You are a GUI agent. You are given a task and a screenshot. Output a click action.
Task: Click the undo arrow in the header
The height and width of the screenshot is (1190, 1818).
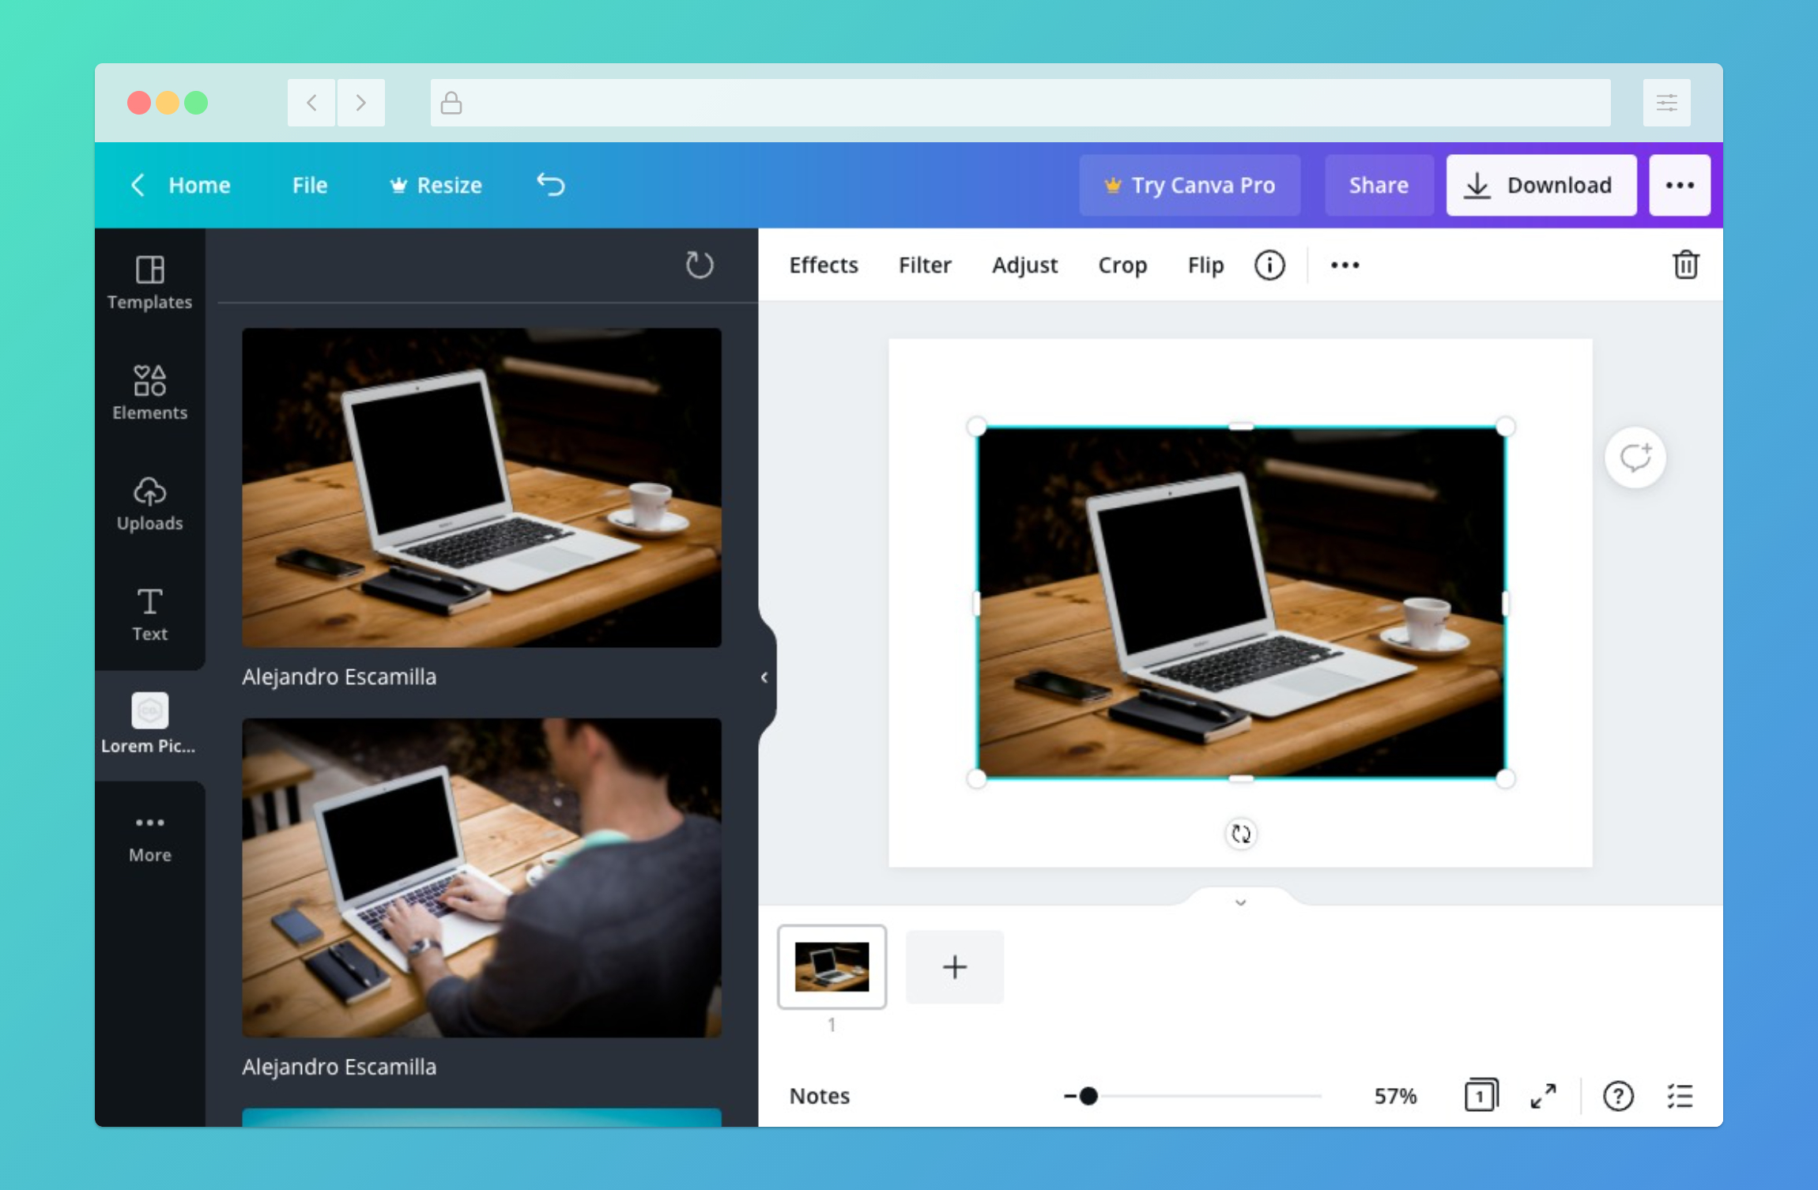click(x=551, y=184)
